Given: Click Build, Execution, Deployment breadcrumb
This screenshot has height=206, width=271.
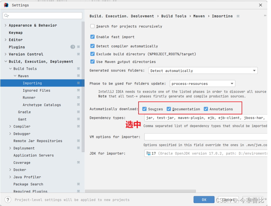Looking at the screenshot, I should tap(122, 16).
